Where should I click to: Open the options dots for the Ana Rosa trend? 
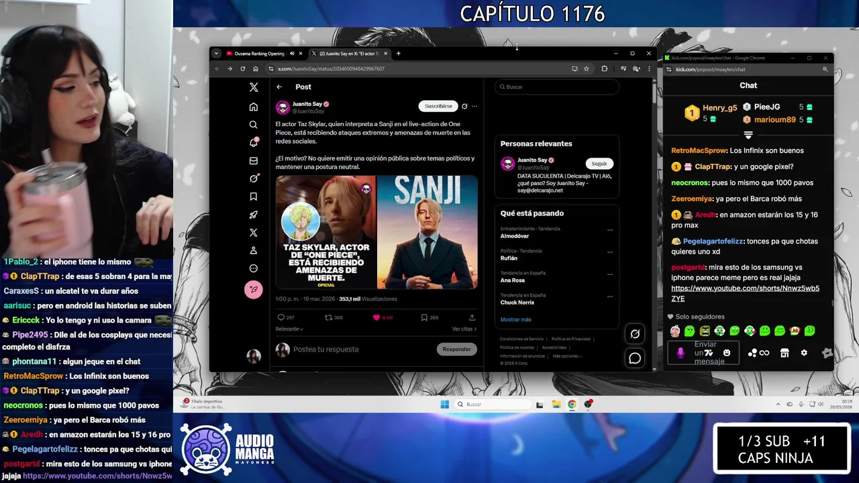coord(610,274)
